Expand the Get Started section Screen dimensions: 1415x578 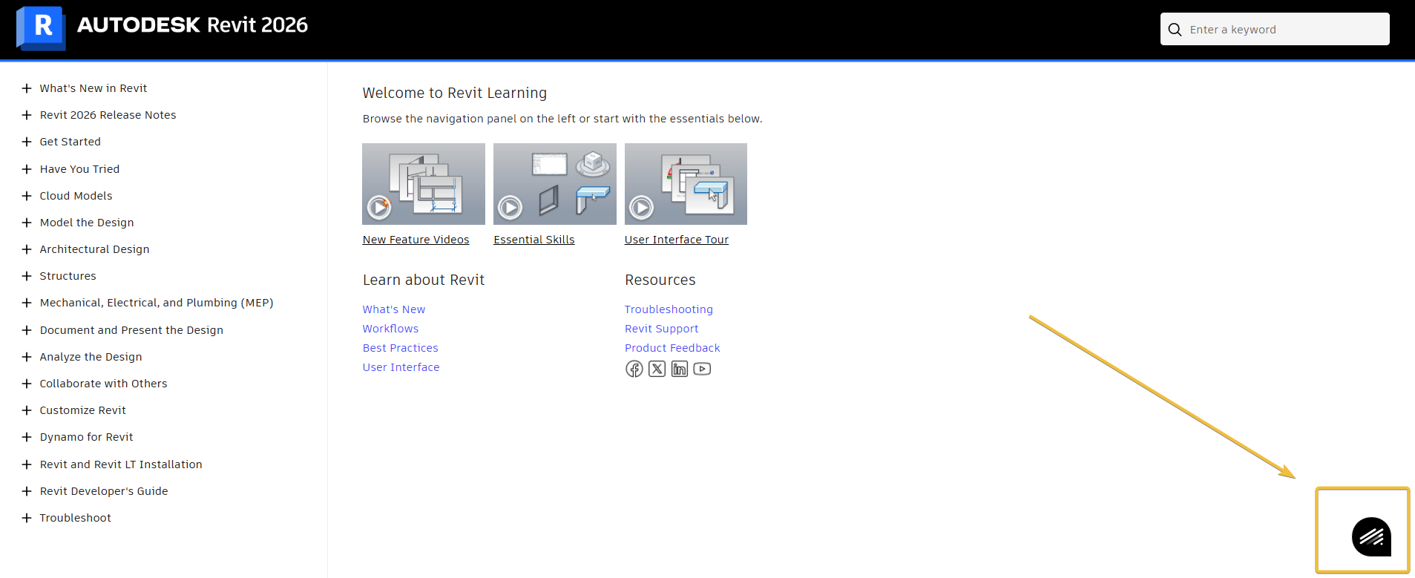pyautogui.click(x=27, y=142)
